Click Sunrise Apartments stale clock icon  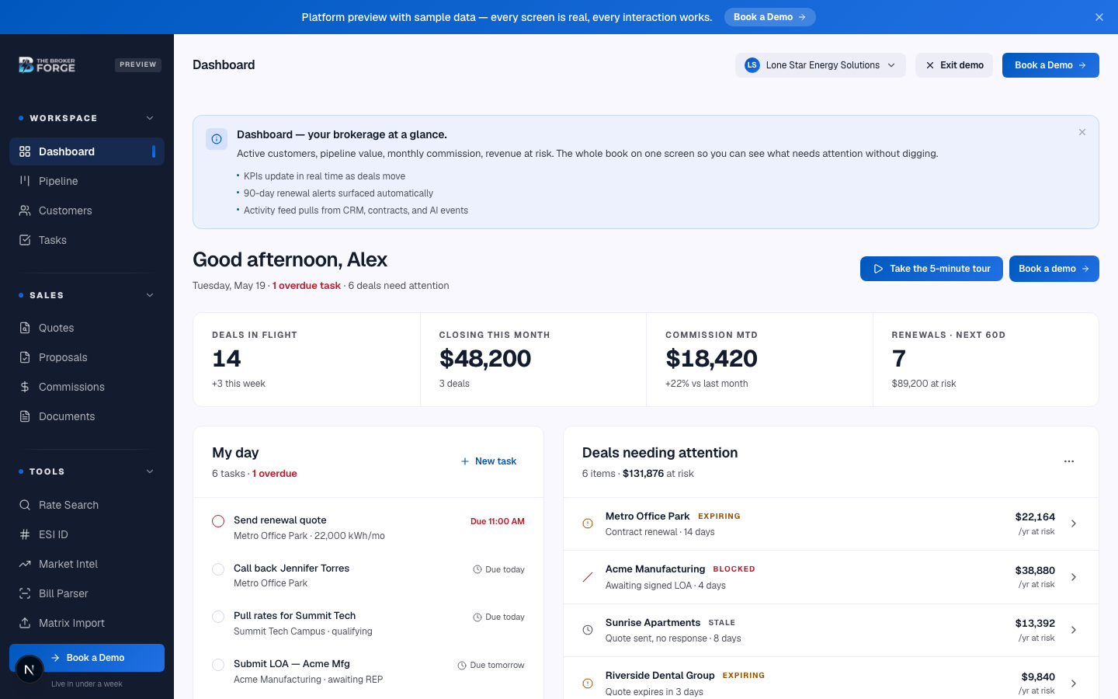(x=588, y=630)
